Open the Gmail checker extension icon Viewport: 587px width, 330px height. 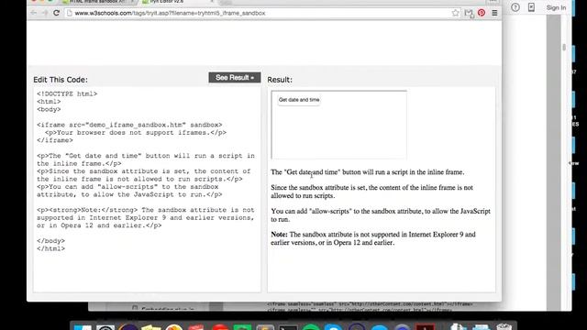[x=469, y=13]
